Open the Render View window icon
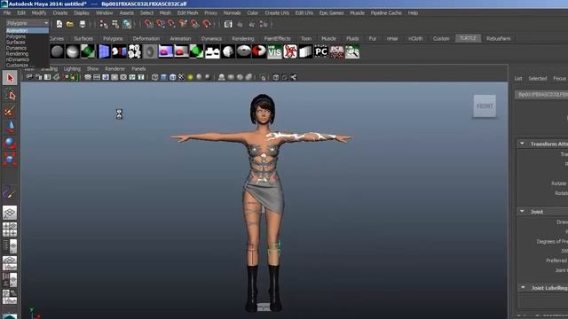568x319 pixels. pos(228,24)
